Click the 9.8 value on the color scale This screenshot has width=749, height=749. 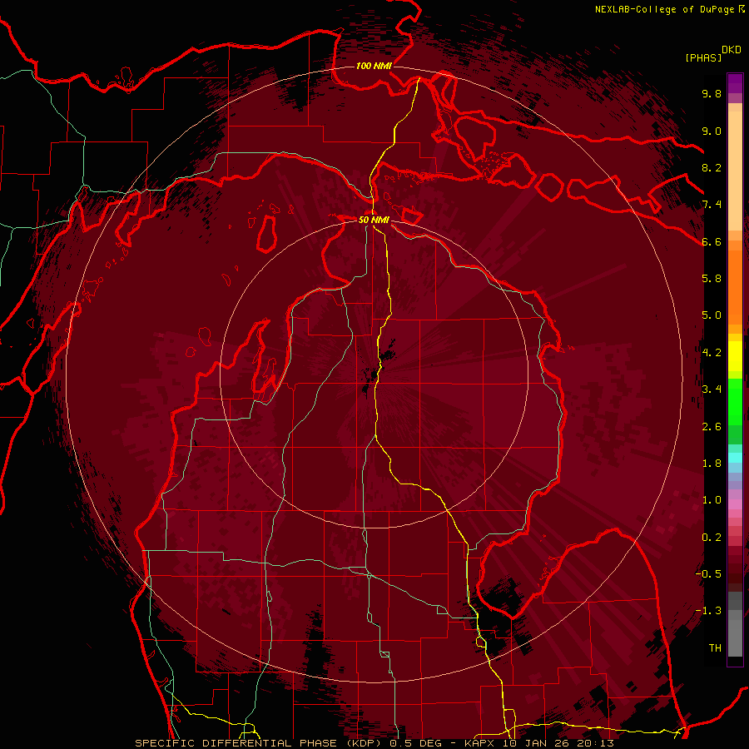pyautogui.click(x=712, y=94)
